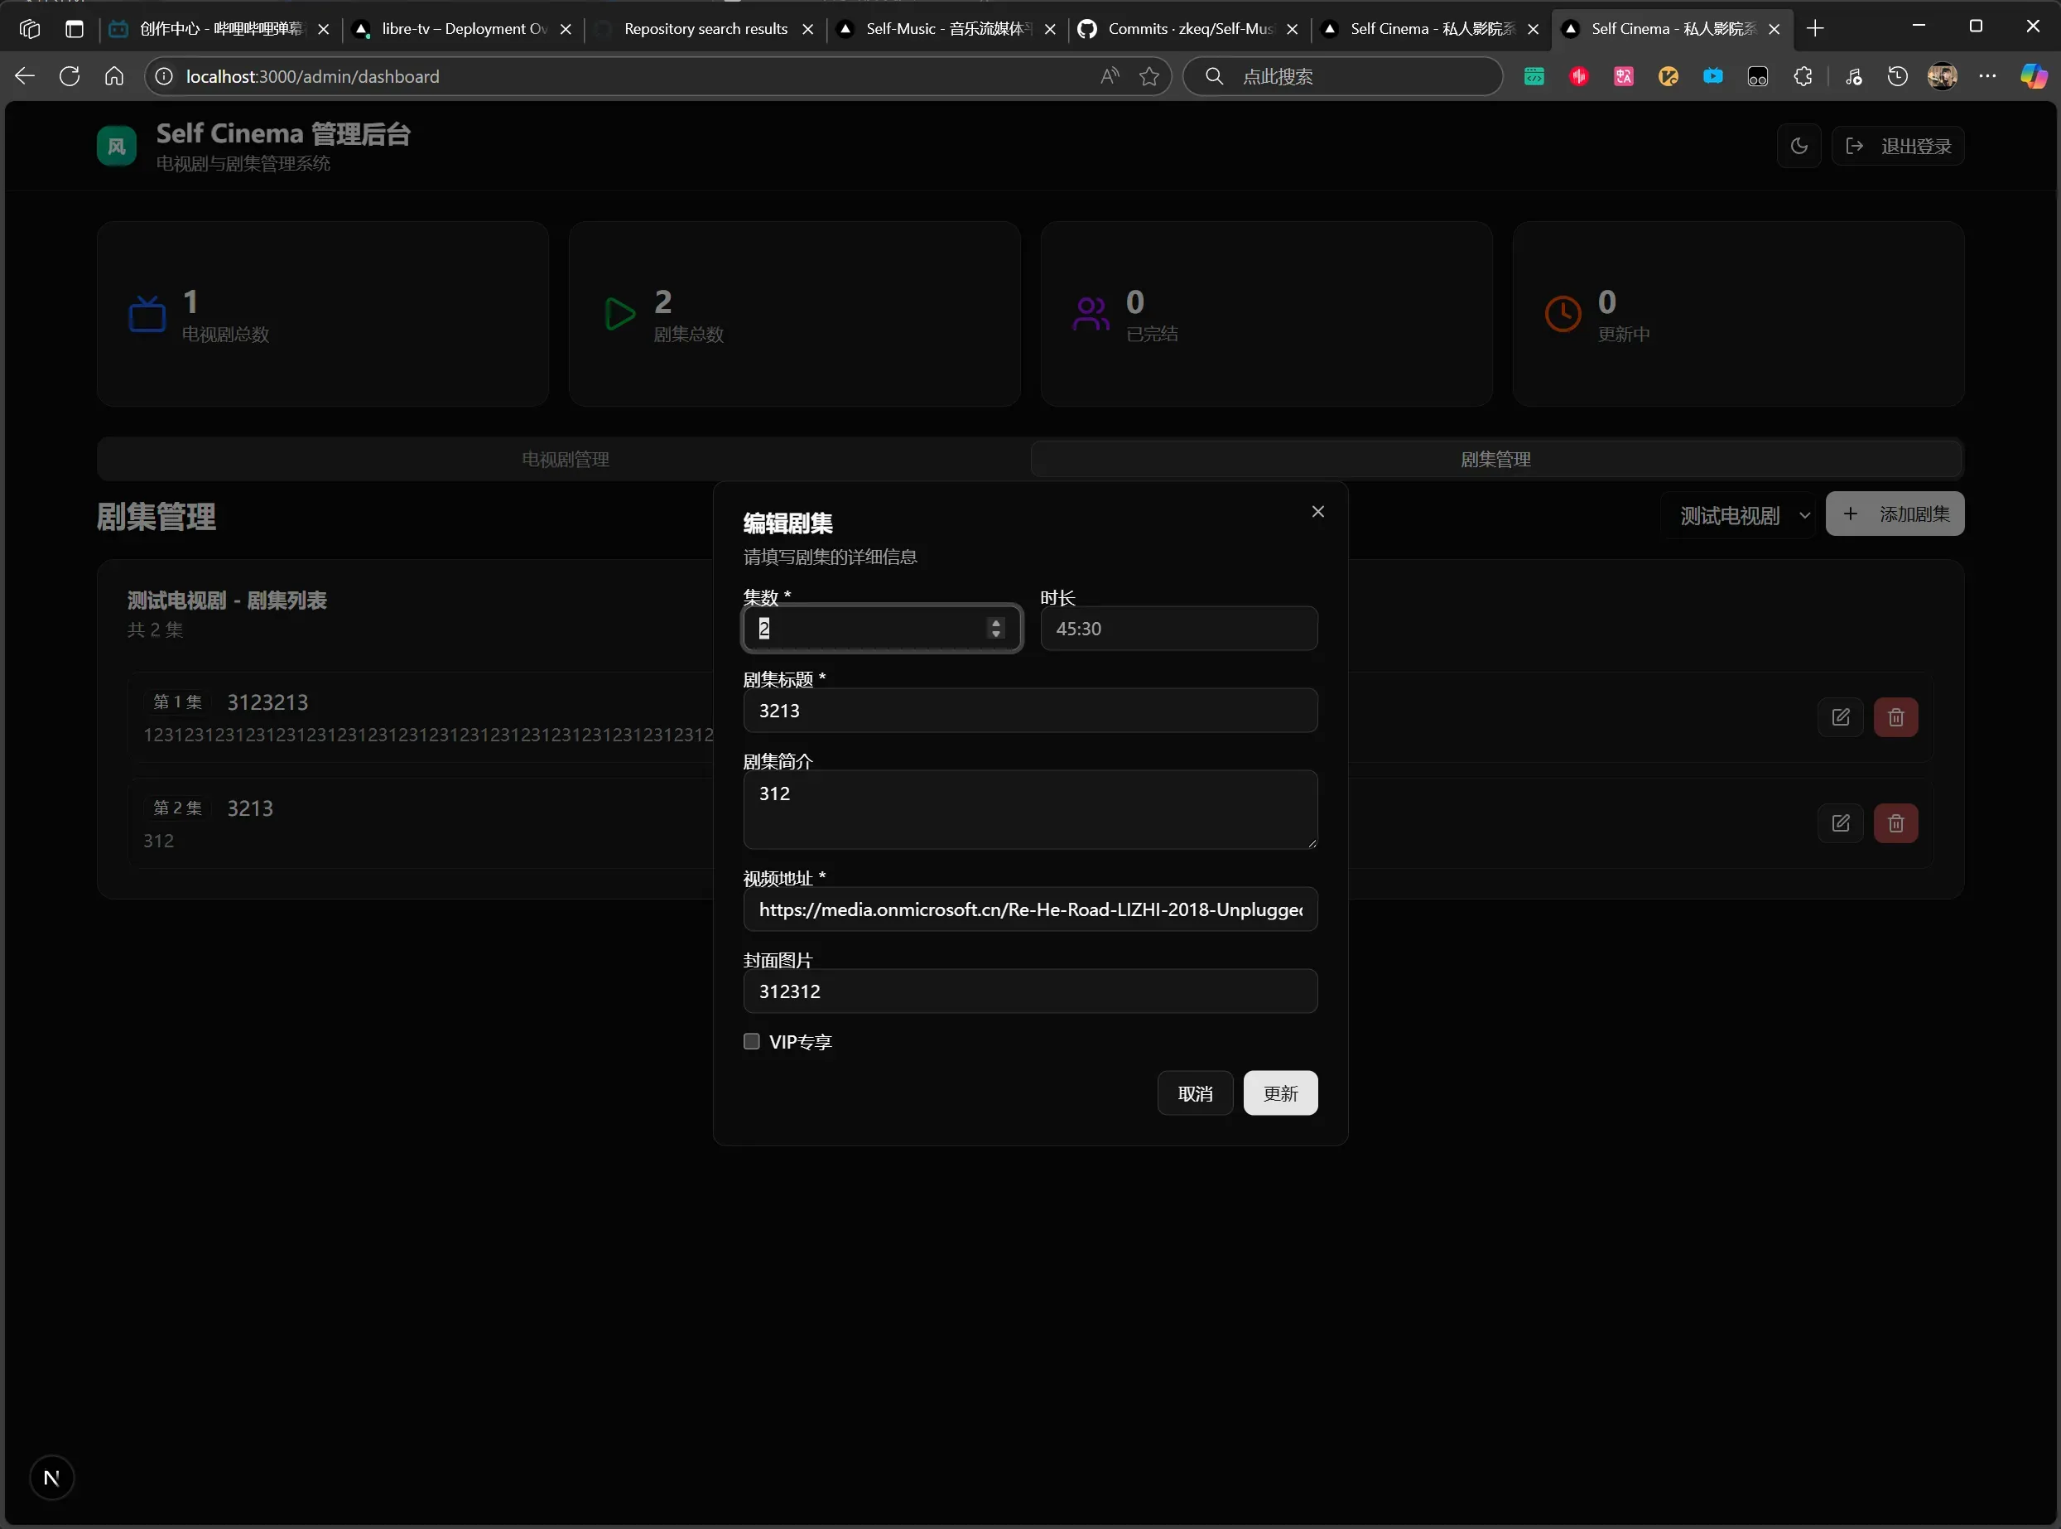Click edit icon for episode 2

[x=1840, y=822]
